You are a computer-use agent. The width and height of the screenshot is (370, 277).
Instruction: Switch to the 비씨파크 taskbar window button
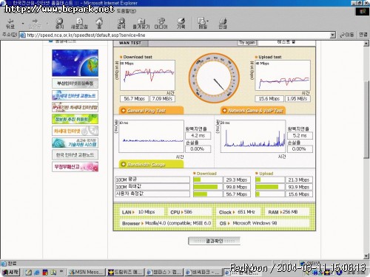coord(203,272)
